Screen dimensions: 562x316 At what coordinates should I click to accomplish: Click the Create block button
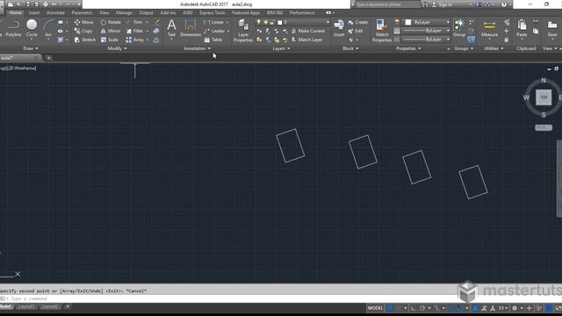(x=358, y=22)
